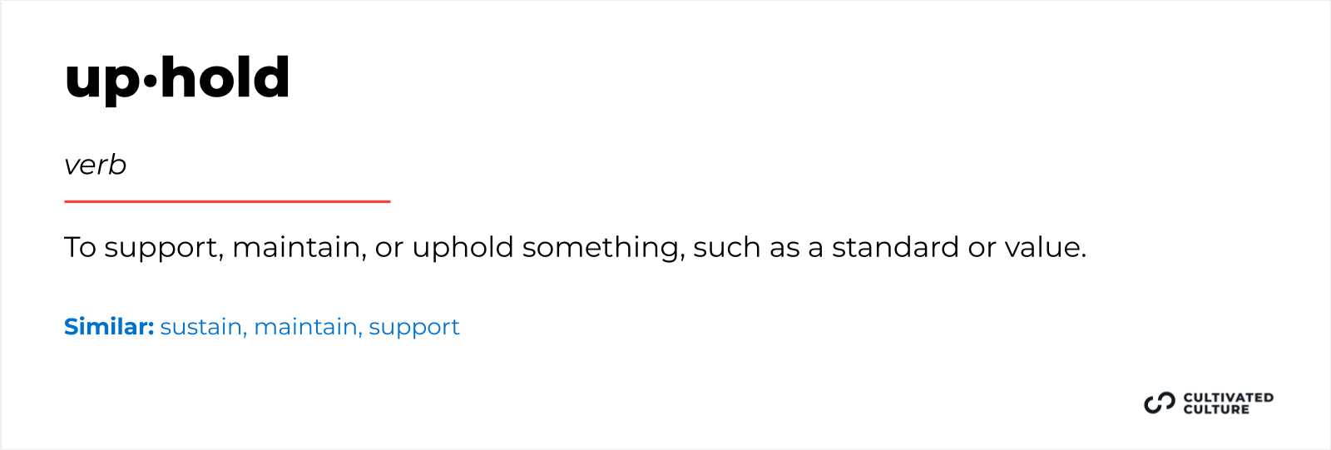Screen dimensions: 1331x450
Task: Click the word CULTURE in the logo
Action: click(x=1216, y=409)
